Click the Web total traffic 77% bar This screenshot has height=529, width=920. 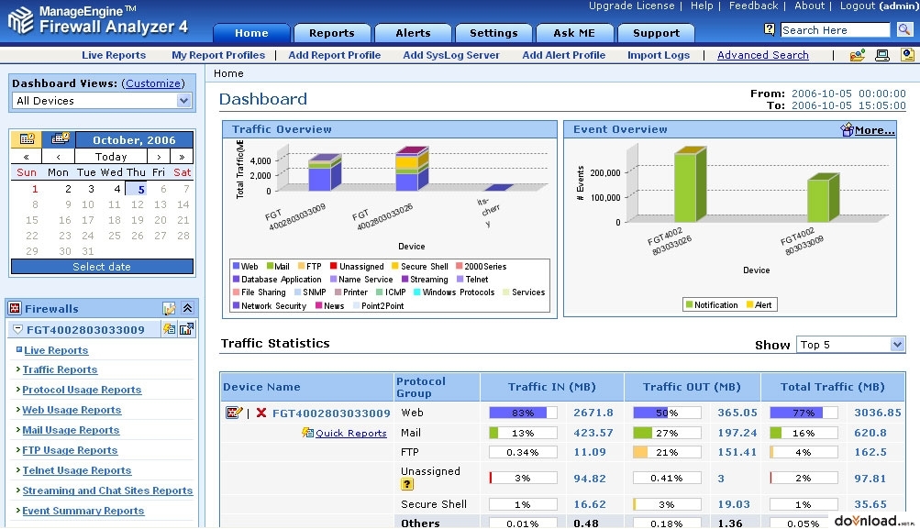pos(804,413)
